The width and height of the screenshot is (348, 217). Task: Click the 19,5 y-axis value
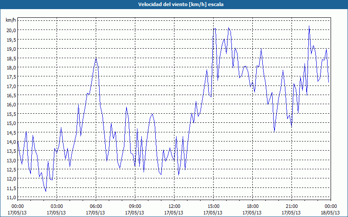(x=12, y=39)
